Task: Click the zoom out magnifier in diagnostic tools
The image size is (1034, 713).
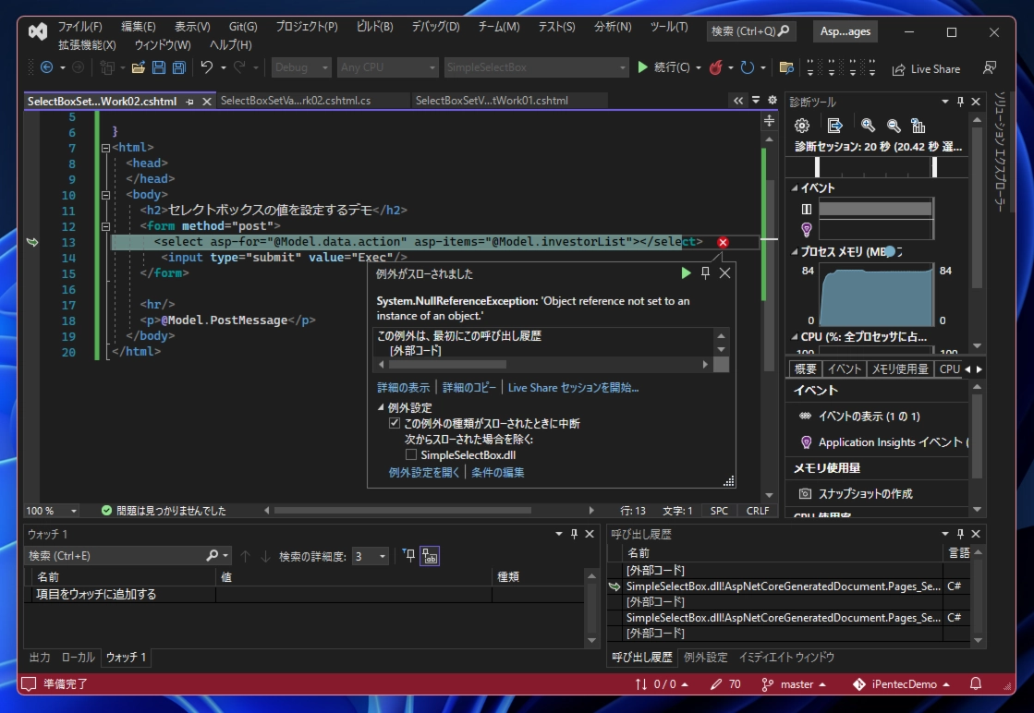Action: pos(894,126)
